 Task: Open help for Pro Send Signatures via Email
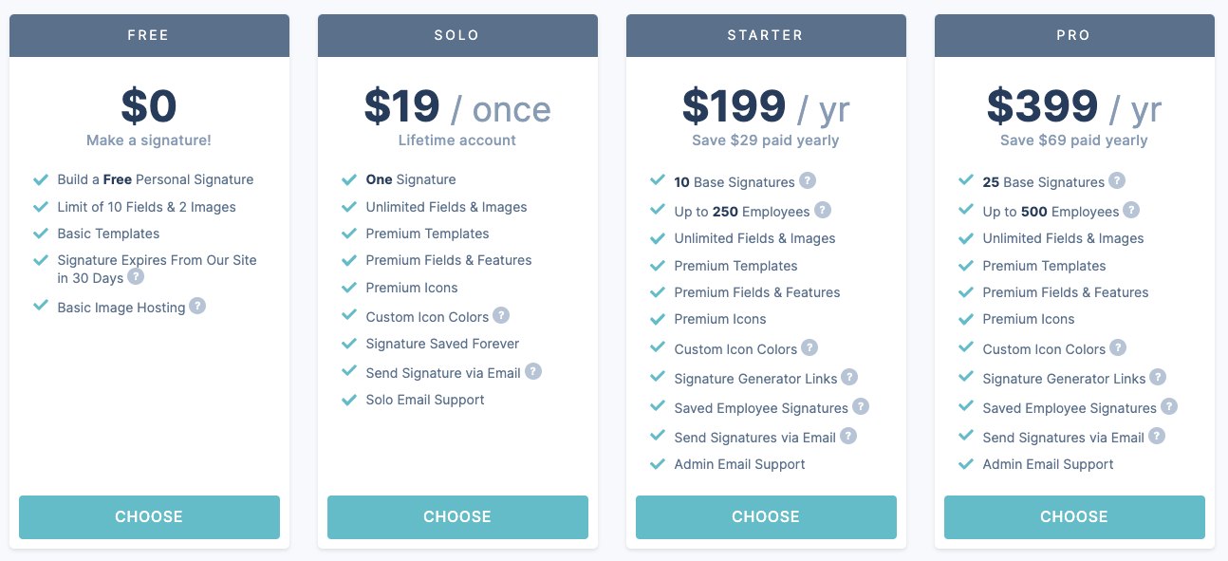pos(1157,436)
